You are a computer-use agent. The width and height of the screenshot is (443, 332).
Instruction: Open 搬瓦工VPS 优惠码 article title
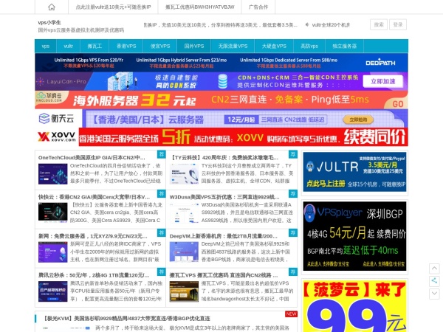[224, 275]
